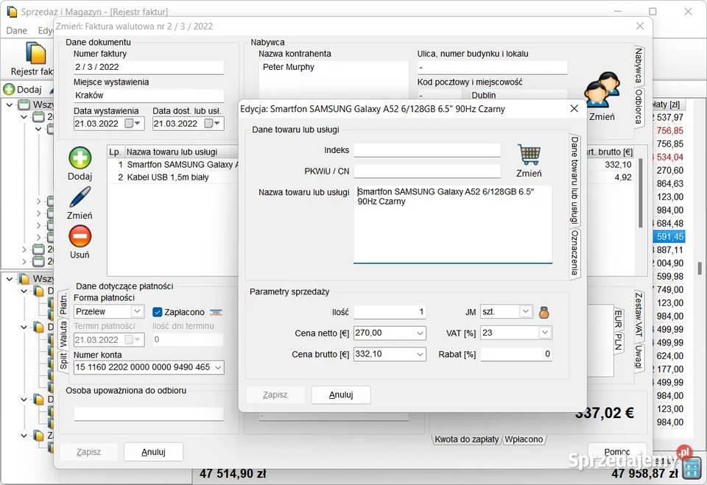
Task: Click the weight icon beside the JM field
Action: tap(544, 312)
